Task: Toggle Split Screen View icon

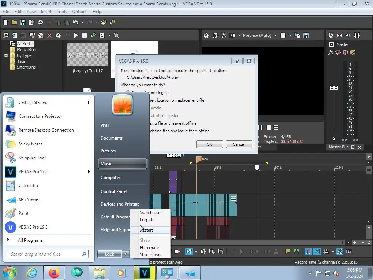Action: (232, 35)
